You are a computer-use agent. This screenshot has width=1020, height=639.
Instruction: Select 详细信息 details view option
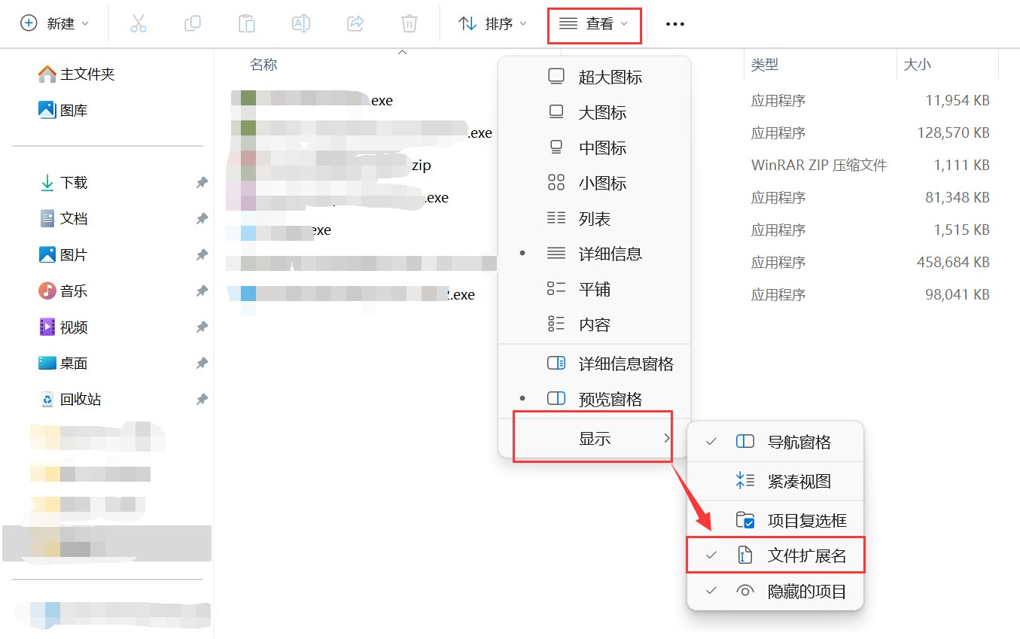[594, 254]
